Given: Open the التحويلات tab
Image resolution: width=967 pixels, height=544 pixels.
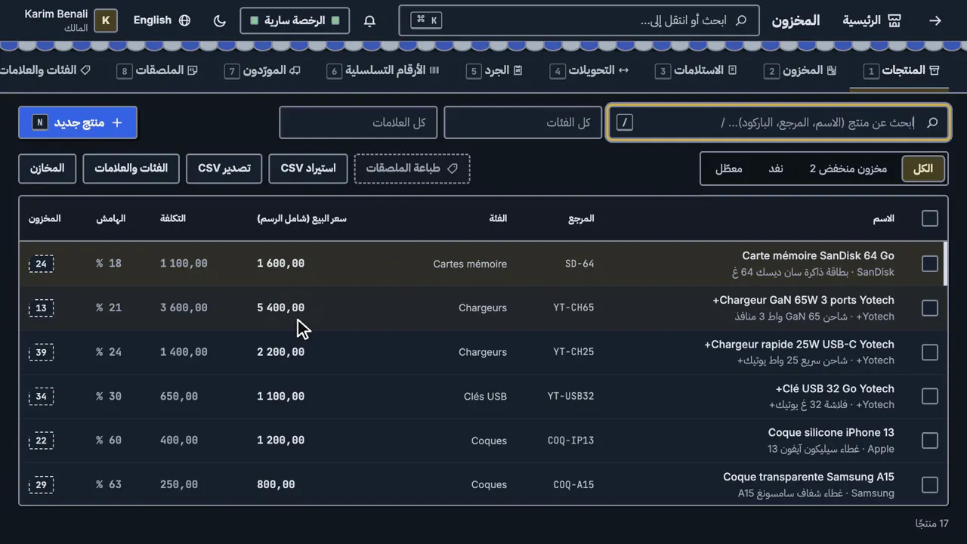Looking at the screenshot, I should click(590, 70).
